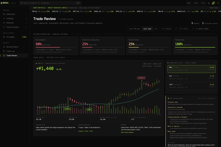This screenshot has width=221, height=147.
Task: Click the Close marker on the chart
Action: [141, 78]
